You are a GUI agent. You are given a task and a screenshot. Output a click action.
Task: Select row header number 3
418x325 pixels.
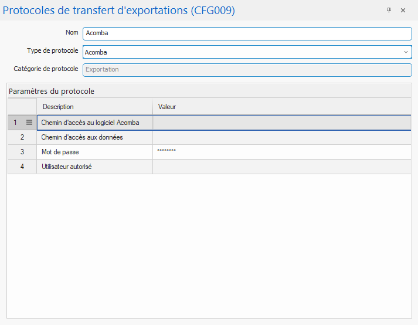(22, 152)
